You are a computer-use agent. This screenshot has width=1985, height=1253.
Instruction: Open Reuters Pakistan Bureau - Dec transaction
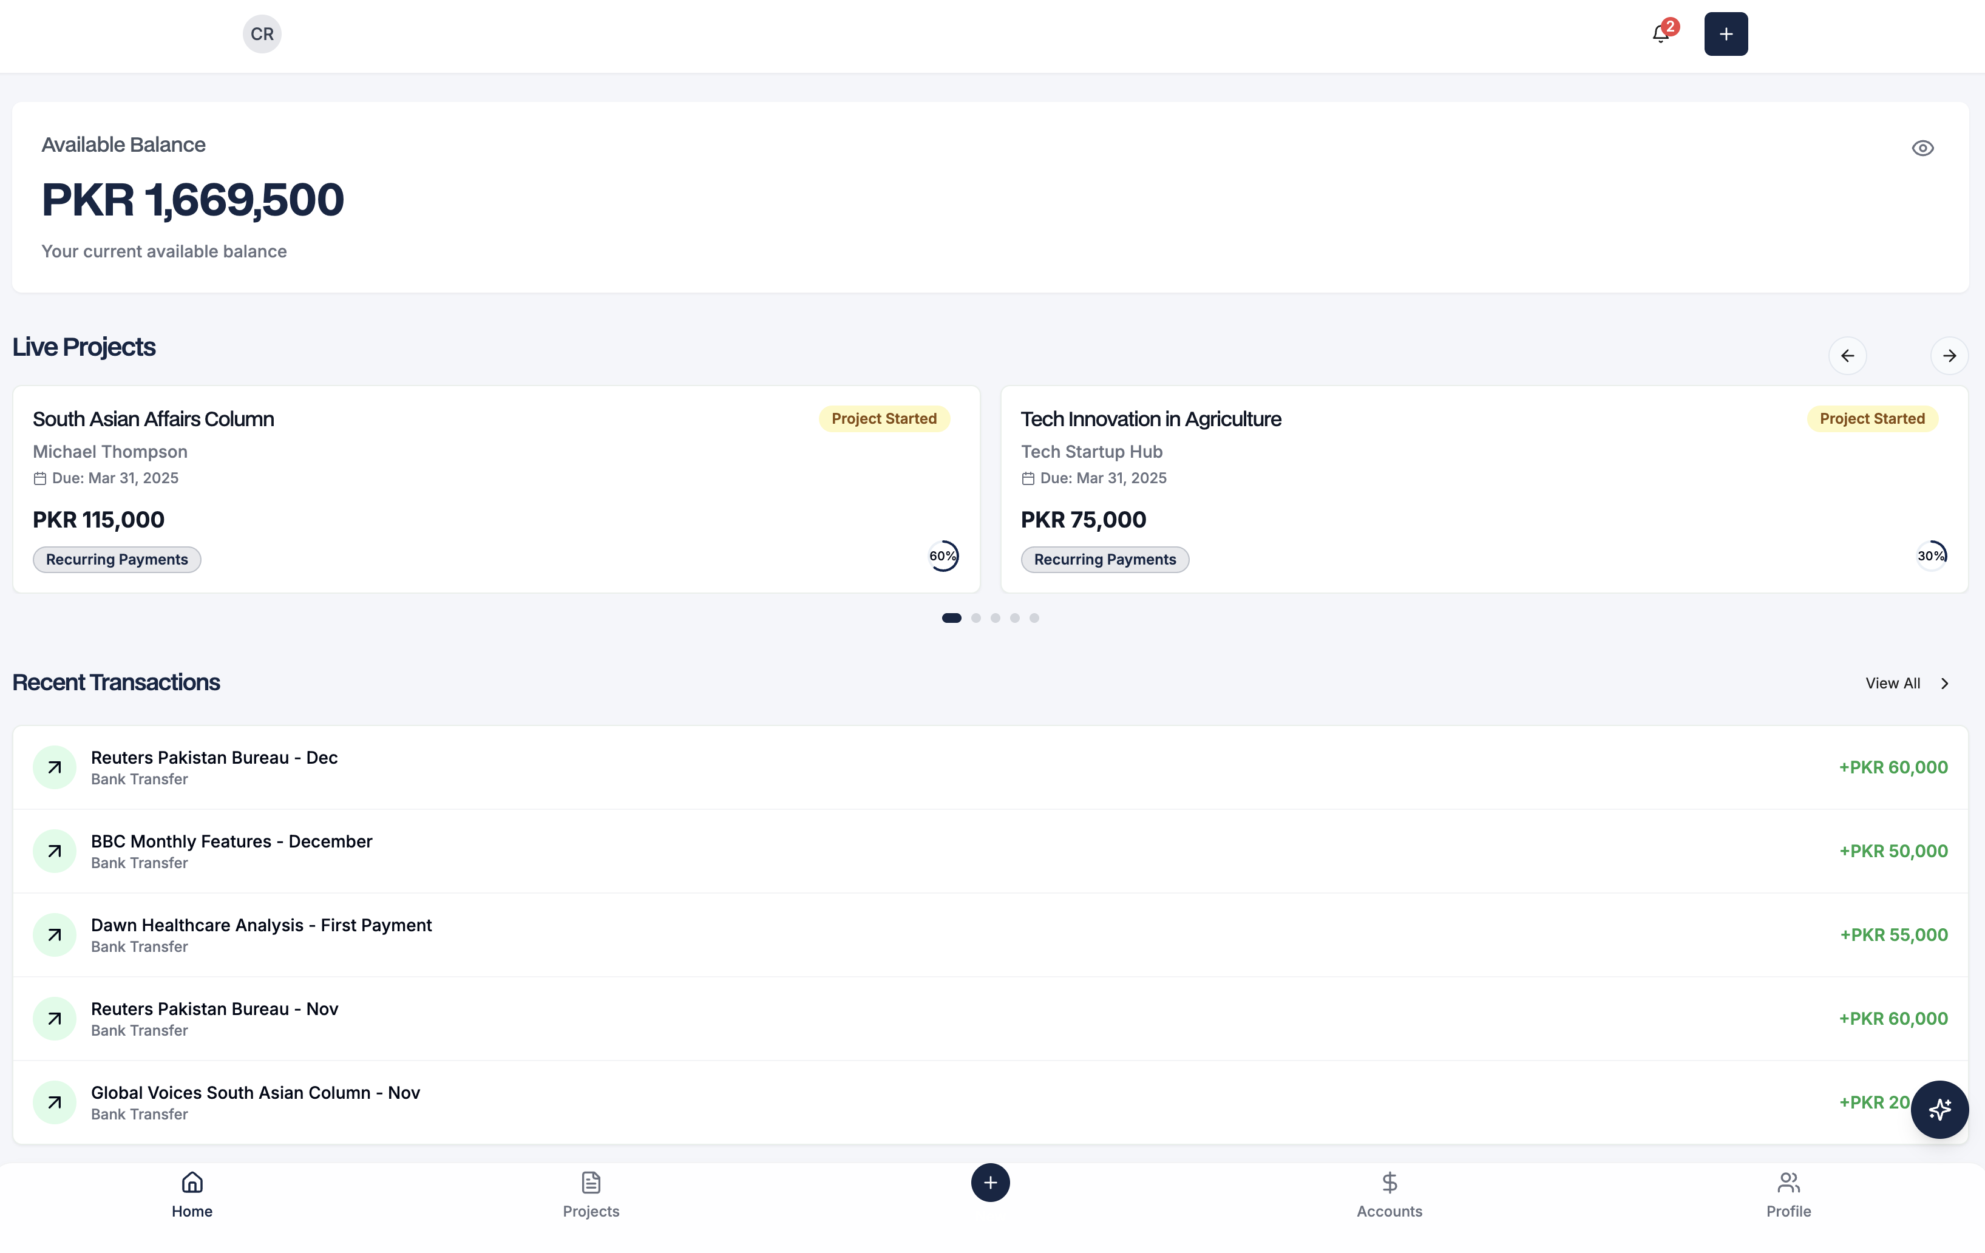990,767
